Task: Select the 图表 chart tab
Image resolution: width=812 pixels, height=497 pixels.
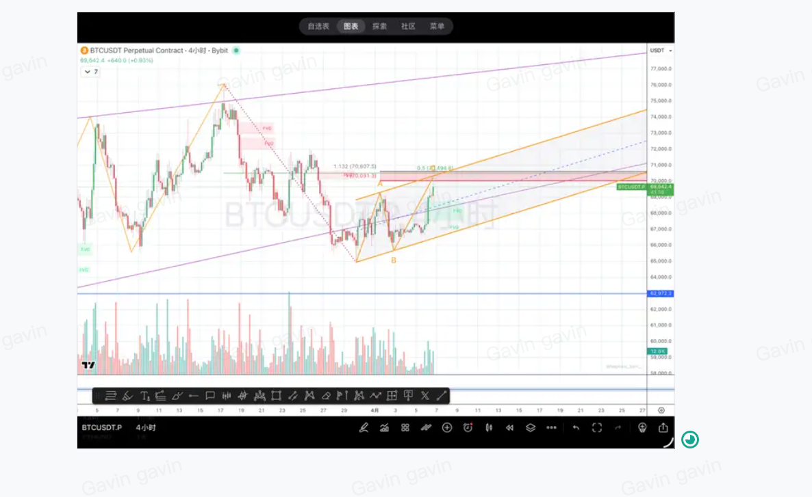Action: coord(351,27)
